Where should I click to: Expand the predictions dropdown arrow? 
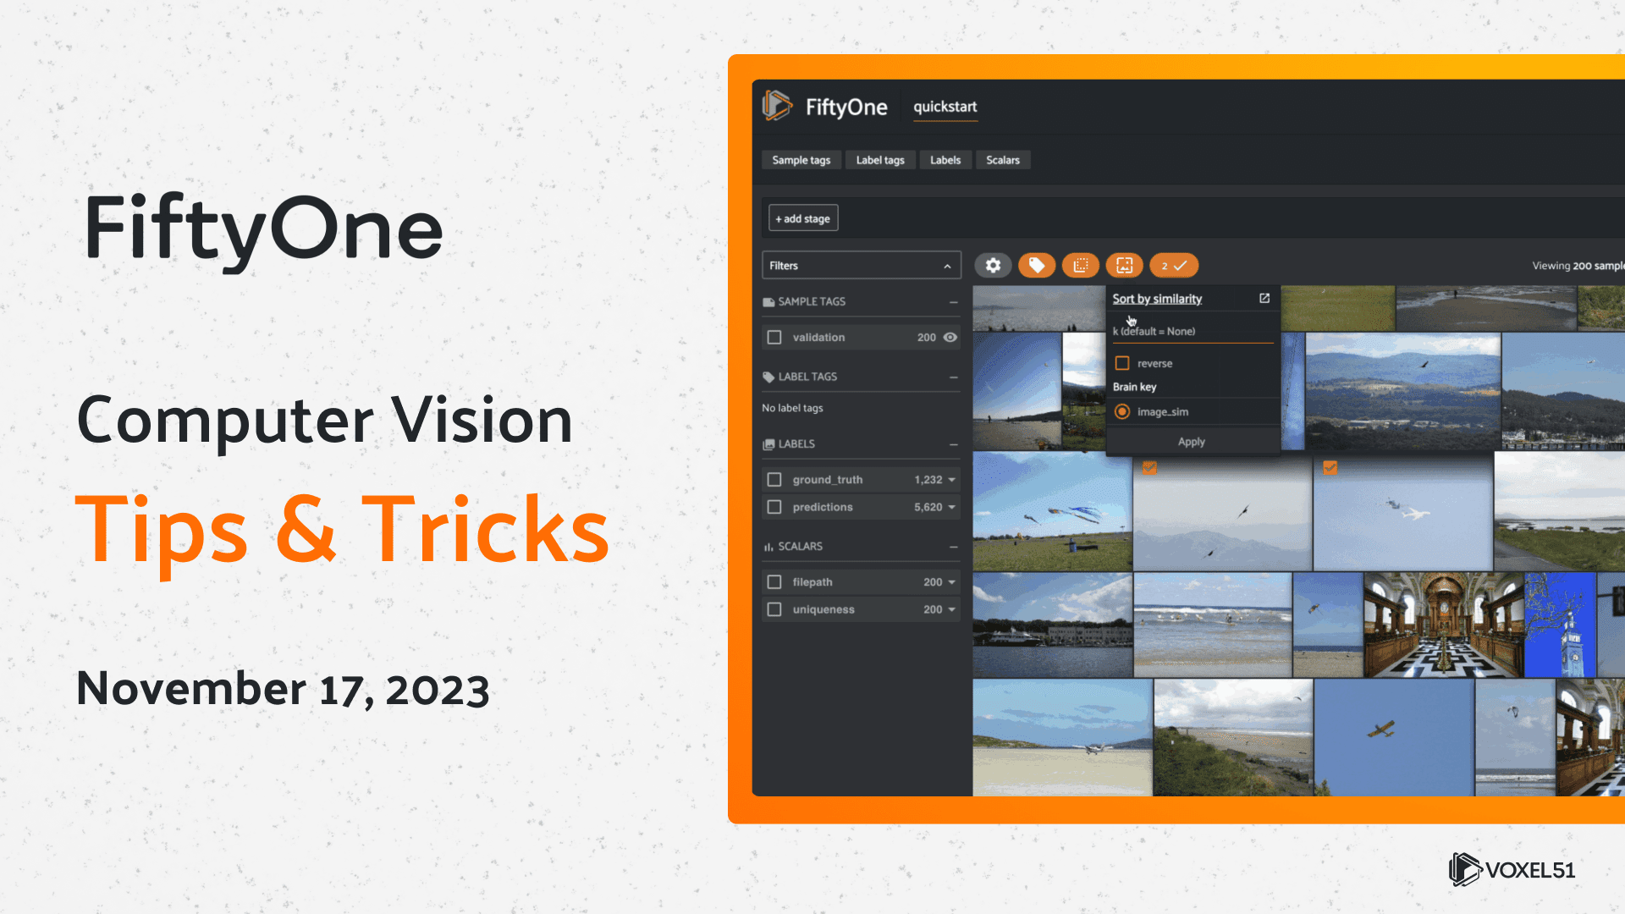(952, 507)
